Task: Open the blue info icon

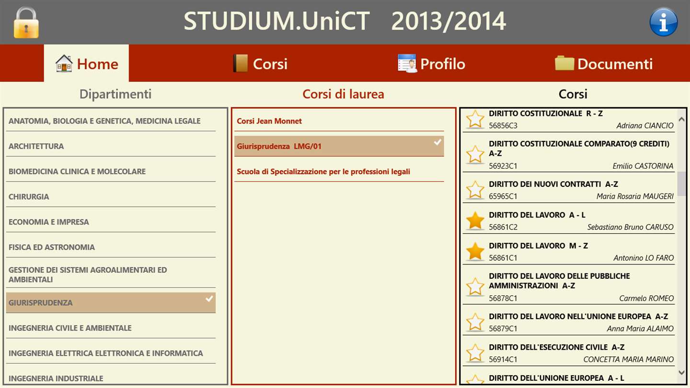Action: coord(664,22)
